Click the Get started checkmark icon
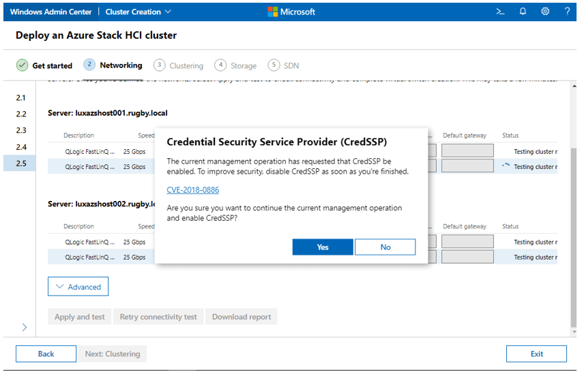The width and height of the screenshot is (582, 374). click(x=23, y=65)
